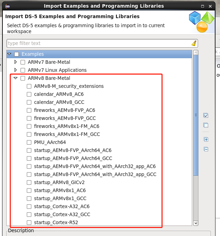This screenshot has height=236, width=220.
Task: Tick calendar_ARMv8_AC6 checkbox
Action: 29,94
